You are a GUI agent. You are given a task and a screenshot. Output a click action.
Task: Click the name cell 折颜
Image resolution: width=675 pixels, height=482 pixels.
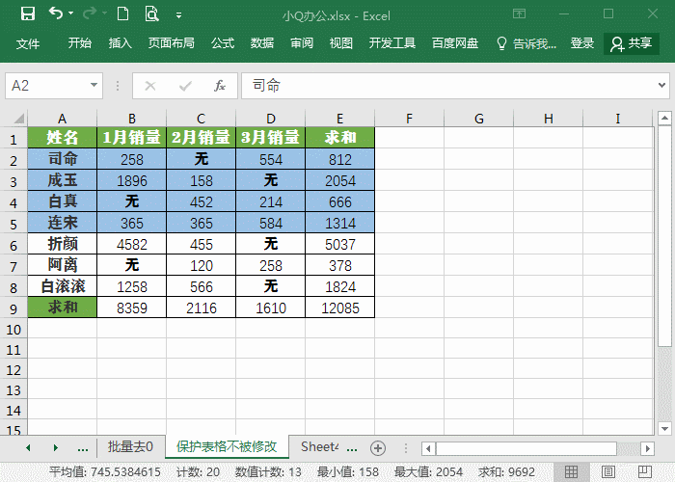(x=63, y=244)
